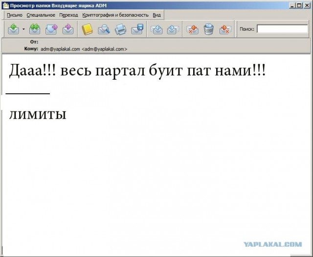Click the trash bin delete icon
This screenshot has width=313, height=257.
[209, 29]
